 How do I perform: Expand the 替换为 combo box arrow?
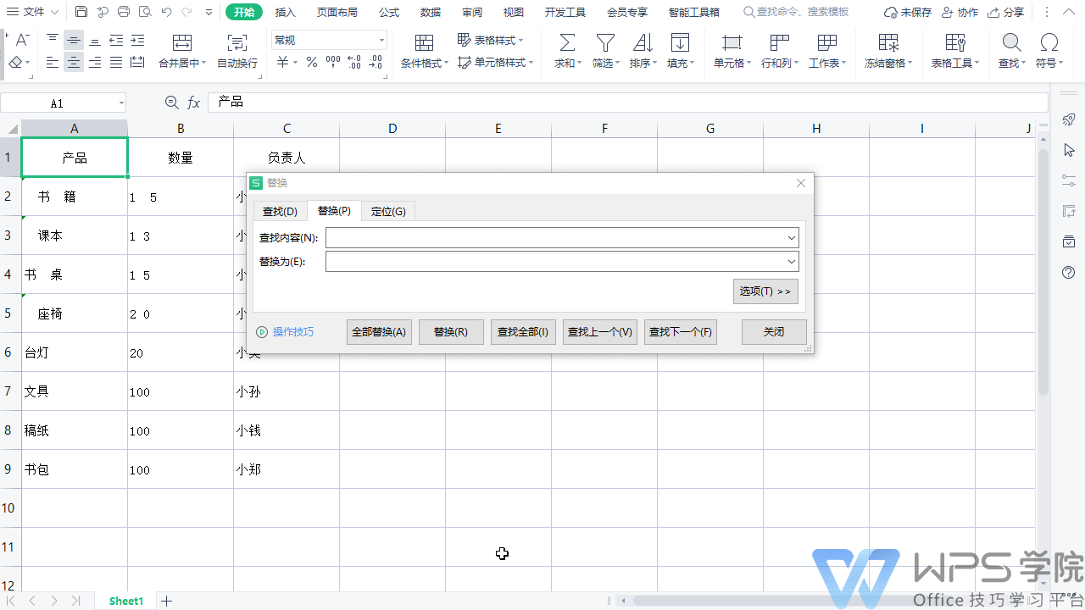tap(792, 262)
